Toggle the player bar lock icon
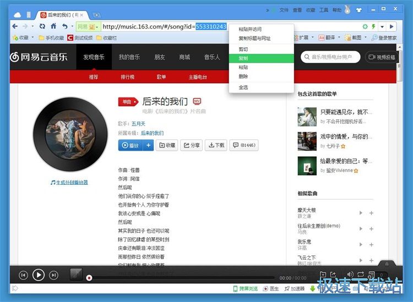This screenshot has height=302, width=413. [x=387, y=263]
